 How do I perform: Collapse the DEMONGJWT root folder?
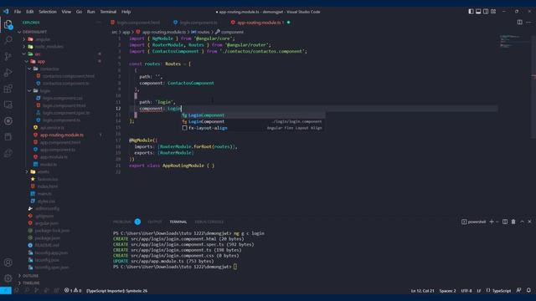click(x=34, y=32)
